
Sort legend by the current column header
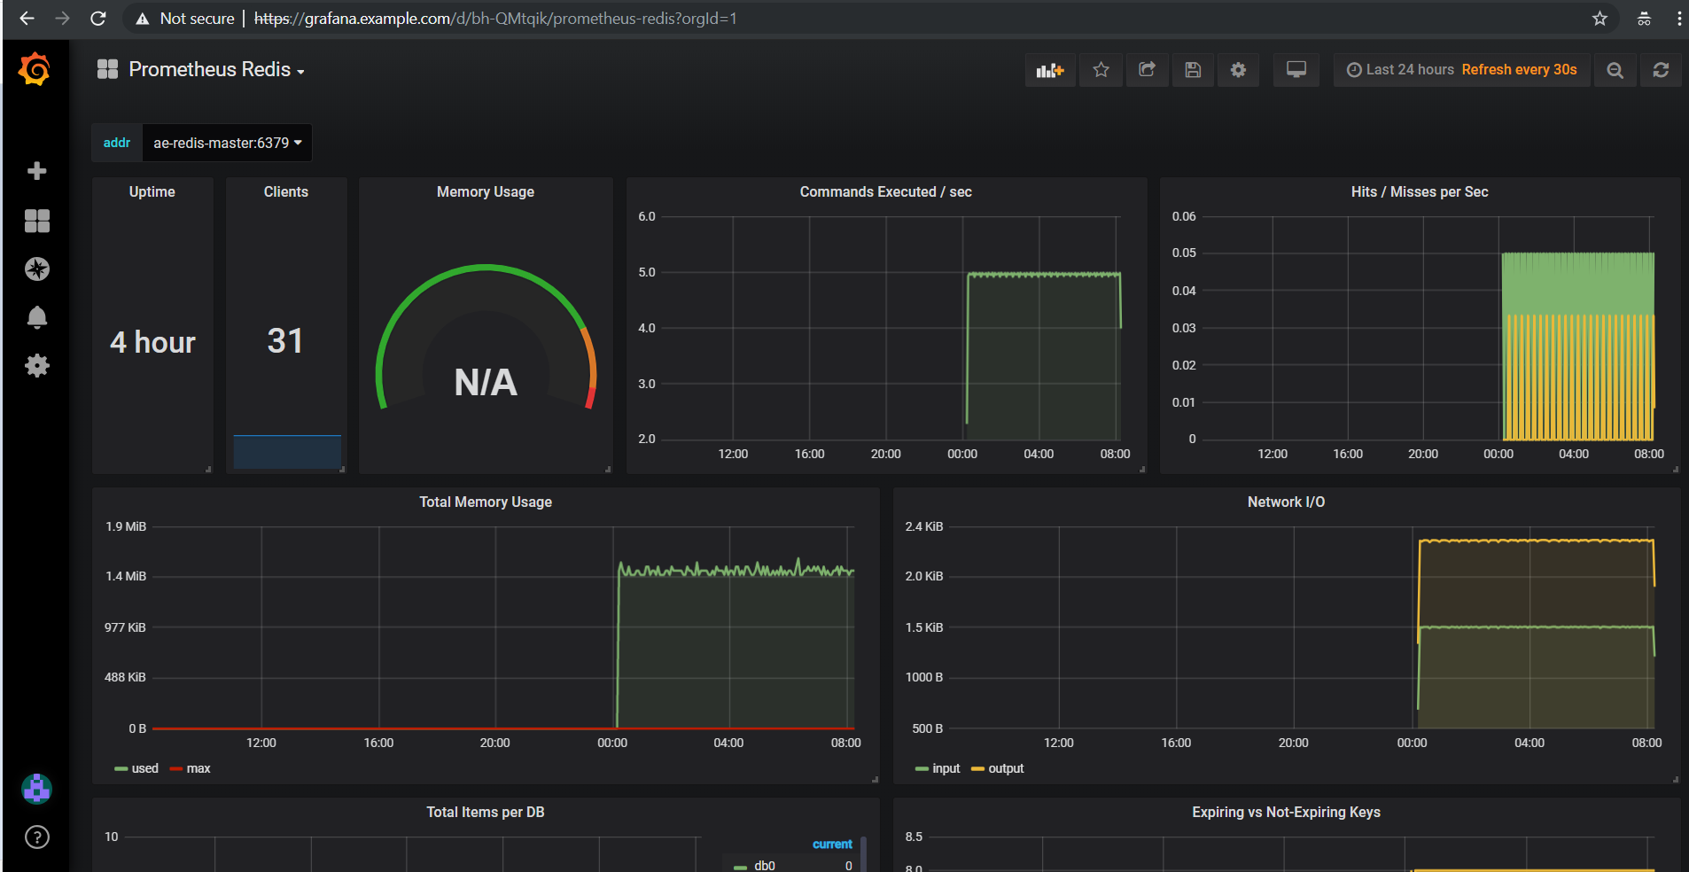(832, 844)
